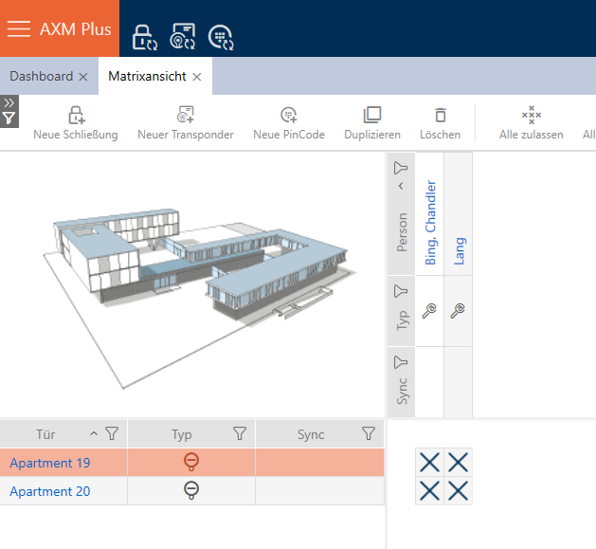Expand the side panel with double-arrow icon
Viewport: 596px width, 549px height.
[9, 102]
